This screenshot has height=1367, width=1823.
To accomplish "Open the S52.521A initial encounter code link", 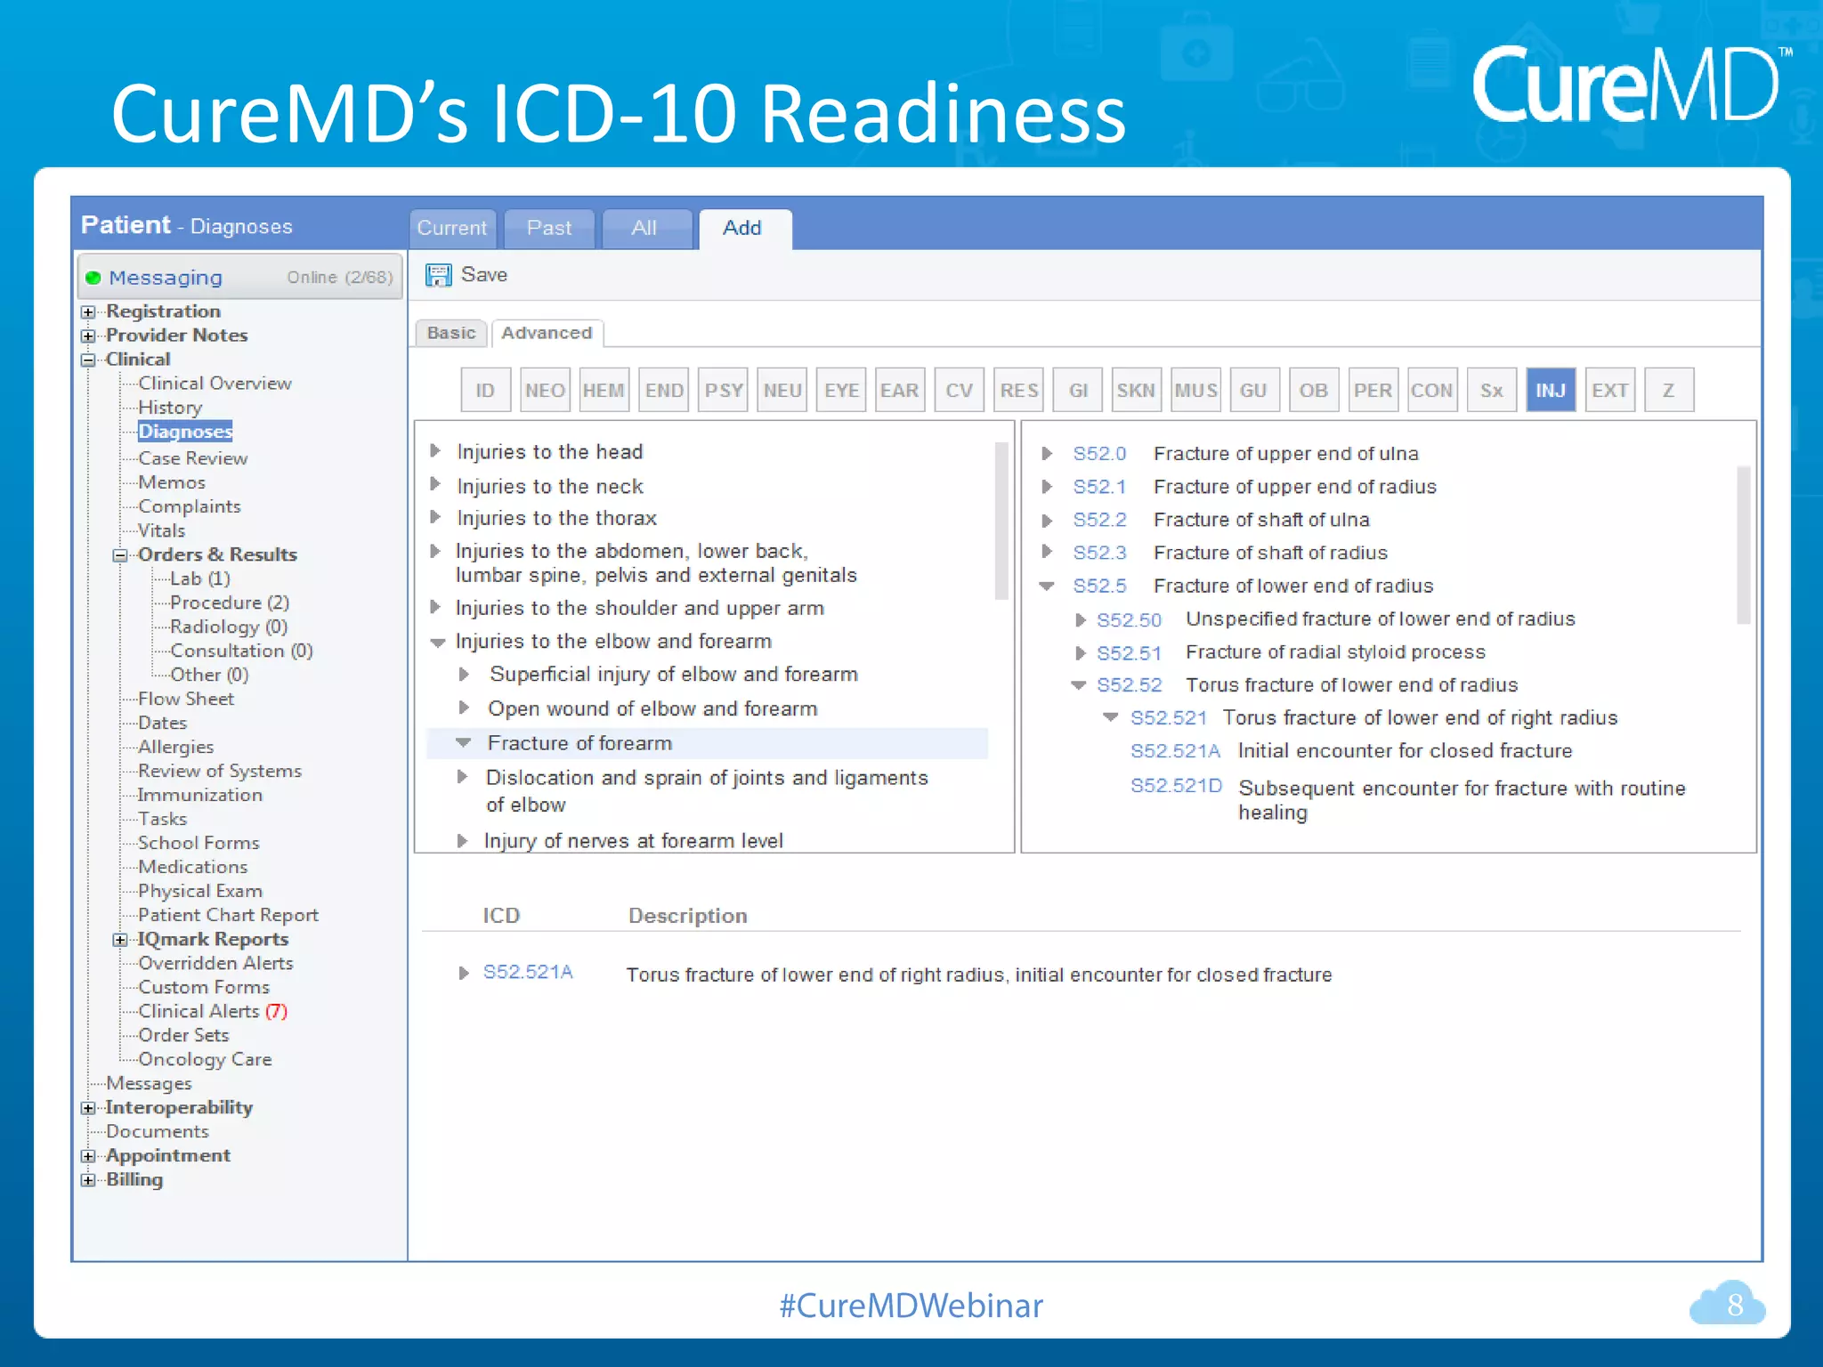I will pos(1174,751).
